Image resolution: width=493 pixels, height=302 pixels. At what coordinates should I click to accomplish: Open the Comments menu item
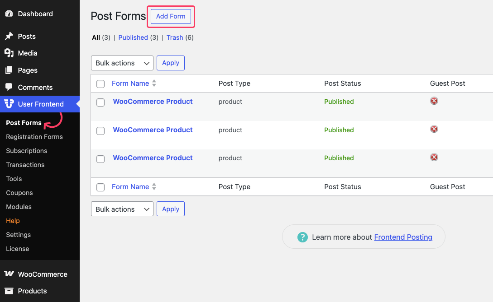[35, 88]
